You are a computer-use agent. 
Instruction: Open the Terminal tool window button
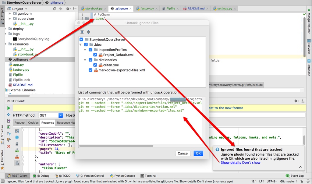point(148,176)
